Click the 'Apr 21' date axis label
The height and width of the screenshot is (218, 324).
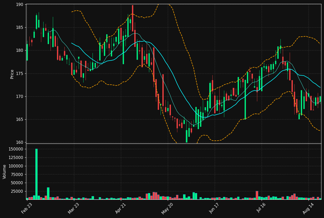(x=120, y=208)
